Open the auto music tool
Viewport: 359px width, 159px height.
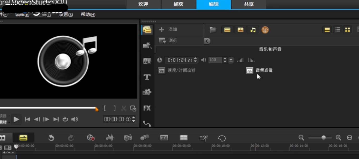click(128, 138)
